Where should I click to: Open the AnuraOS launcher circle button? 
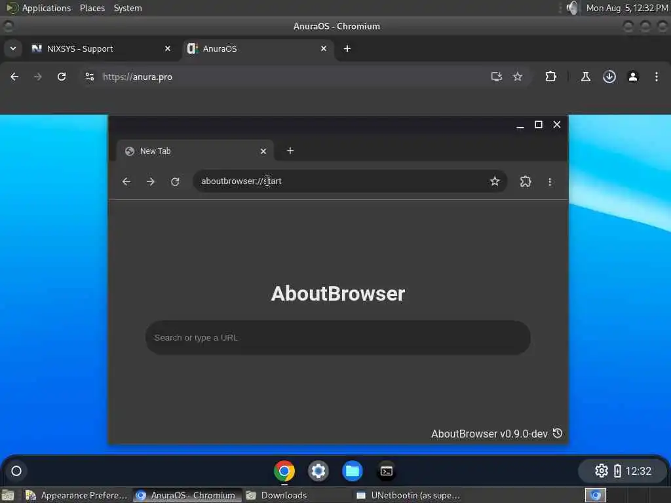click(x=16, y=471)
